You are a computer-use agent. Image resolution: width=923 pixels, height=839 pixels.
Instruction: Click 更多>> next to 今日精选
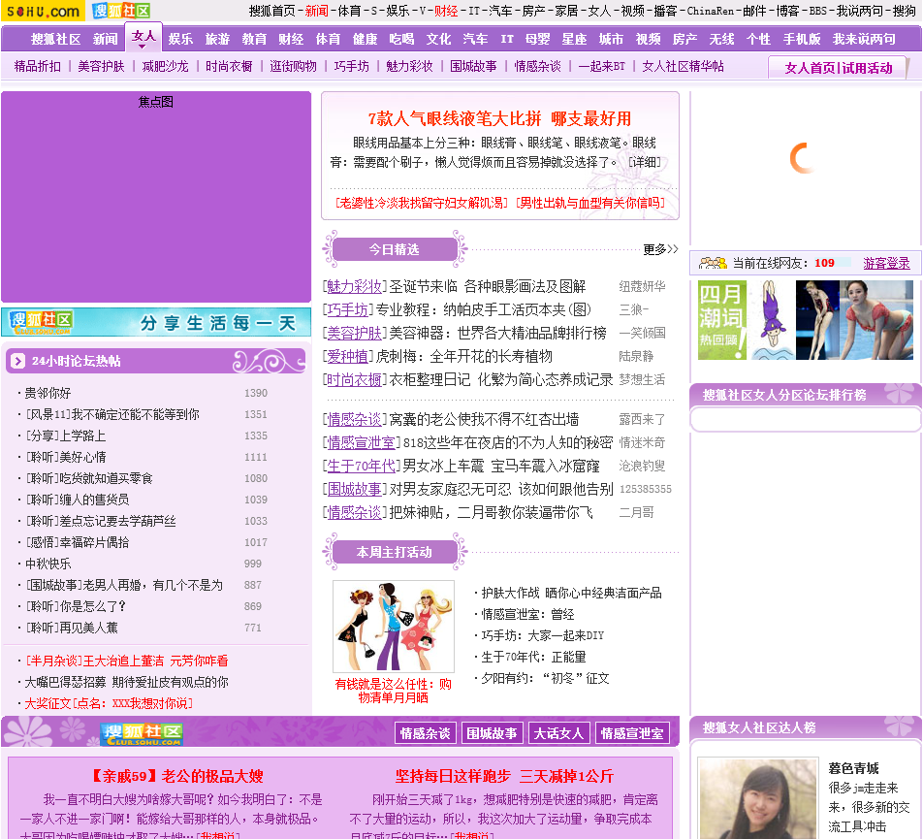pos(660,249)
